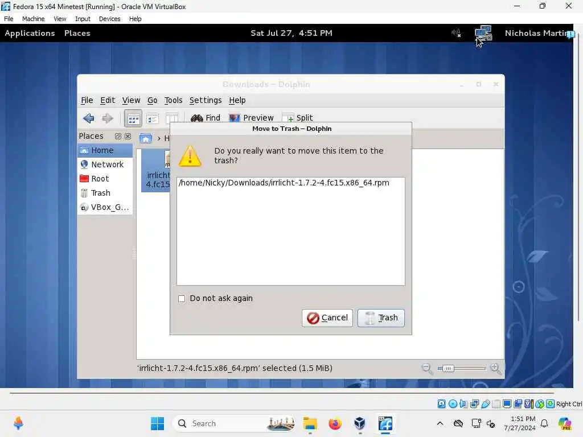Show hidden system tray icons

tap(440, 423)
